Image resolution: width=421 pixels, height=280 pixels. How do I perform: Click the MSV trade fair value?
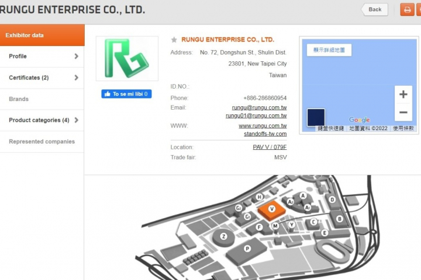281,157
